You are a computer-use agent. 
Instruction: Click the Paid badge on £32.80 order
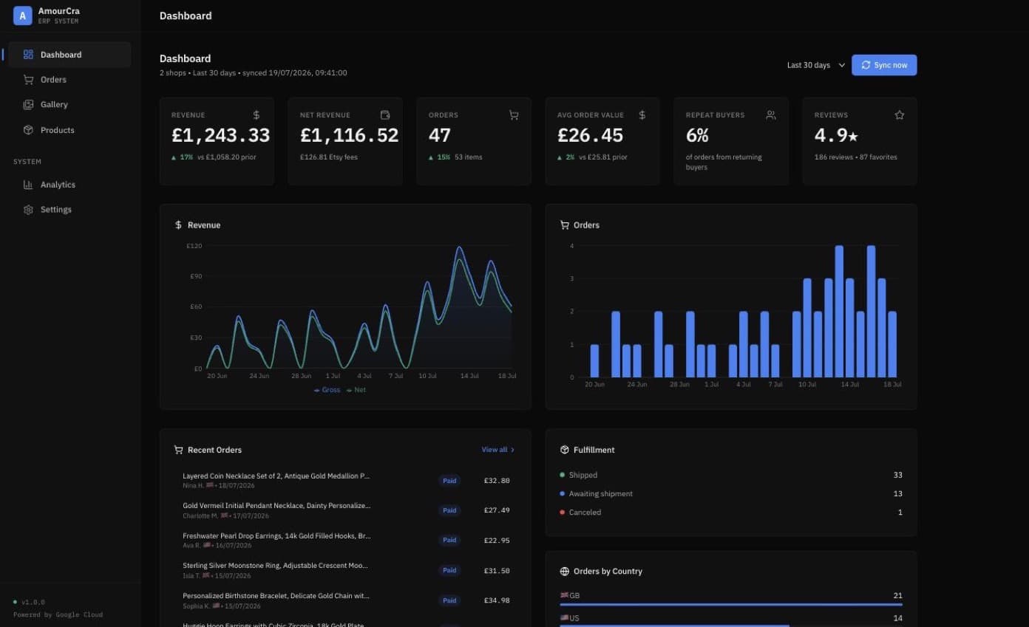tap(449, 481)
